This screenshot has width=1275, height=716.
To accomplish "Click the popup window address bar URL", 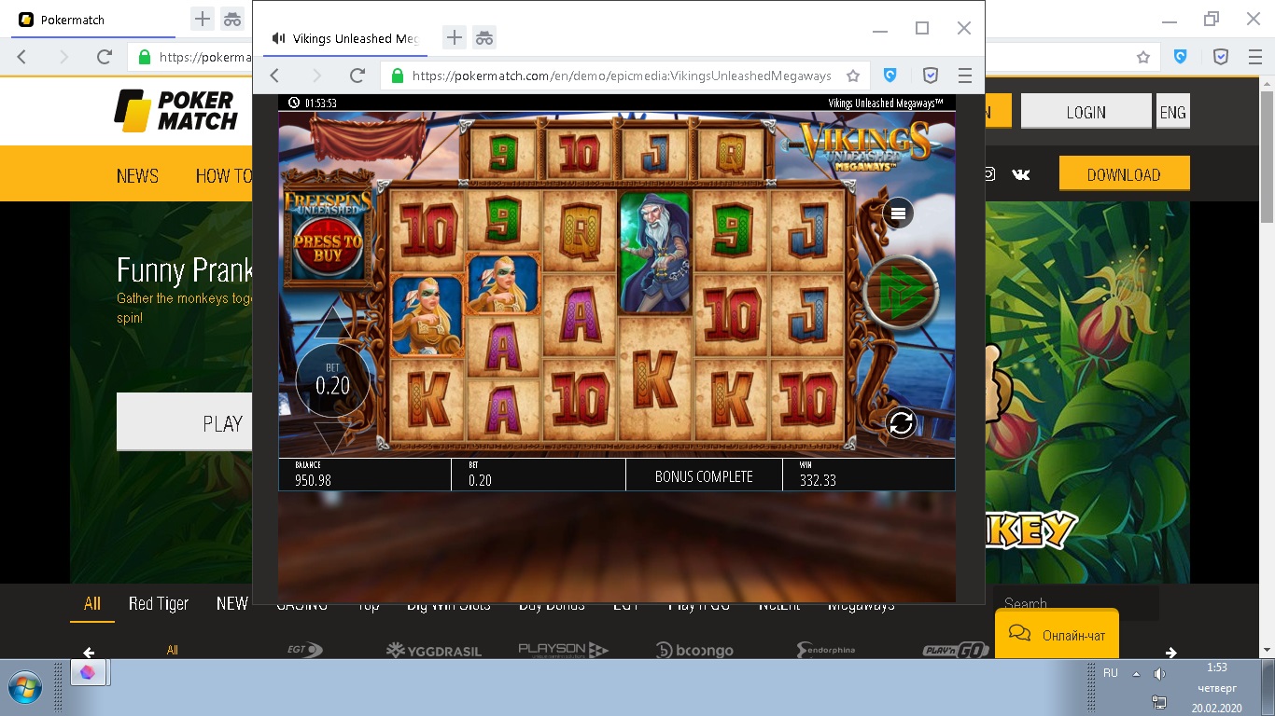I will [621, 76].
